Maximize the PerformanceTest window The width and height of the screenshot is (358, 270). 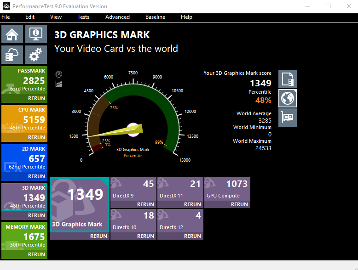(328, 6)
